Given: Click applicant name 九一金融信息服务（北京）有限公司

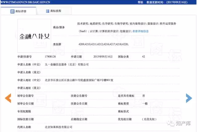Looking at the screenshot, I should [66, 65].
